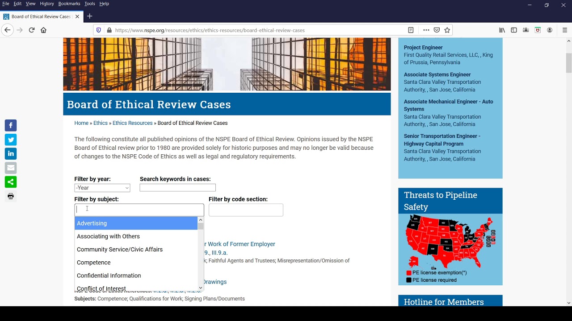Share page on Twitter
572x321 pixels.
(x=11, y=140)
